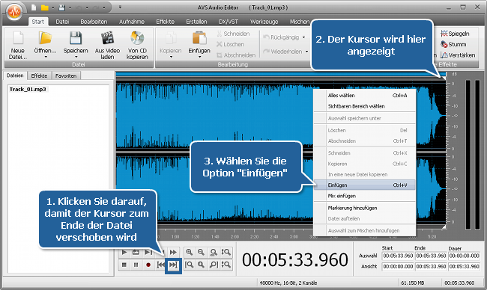Click the new file icon in quick access bar
The width and height of the screenshot is (487, 290).
click(x=34, y=7)
